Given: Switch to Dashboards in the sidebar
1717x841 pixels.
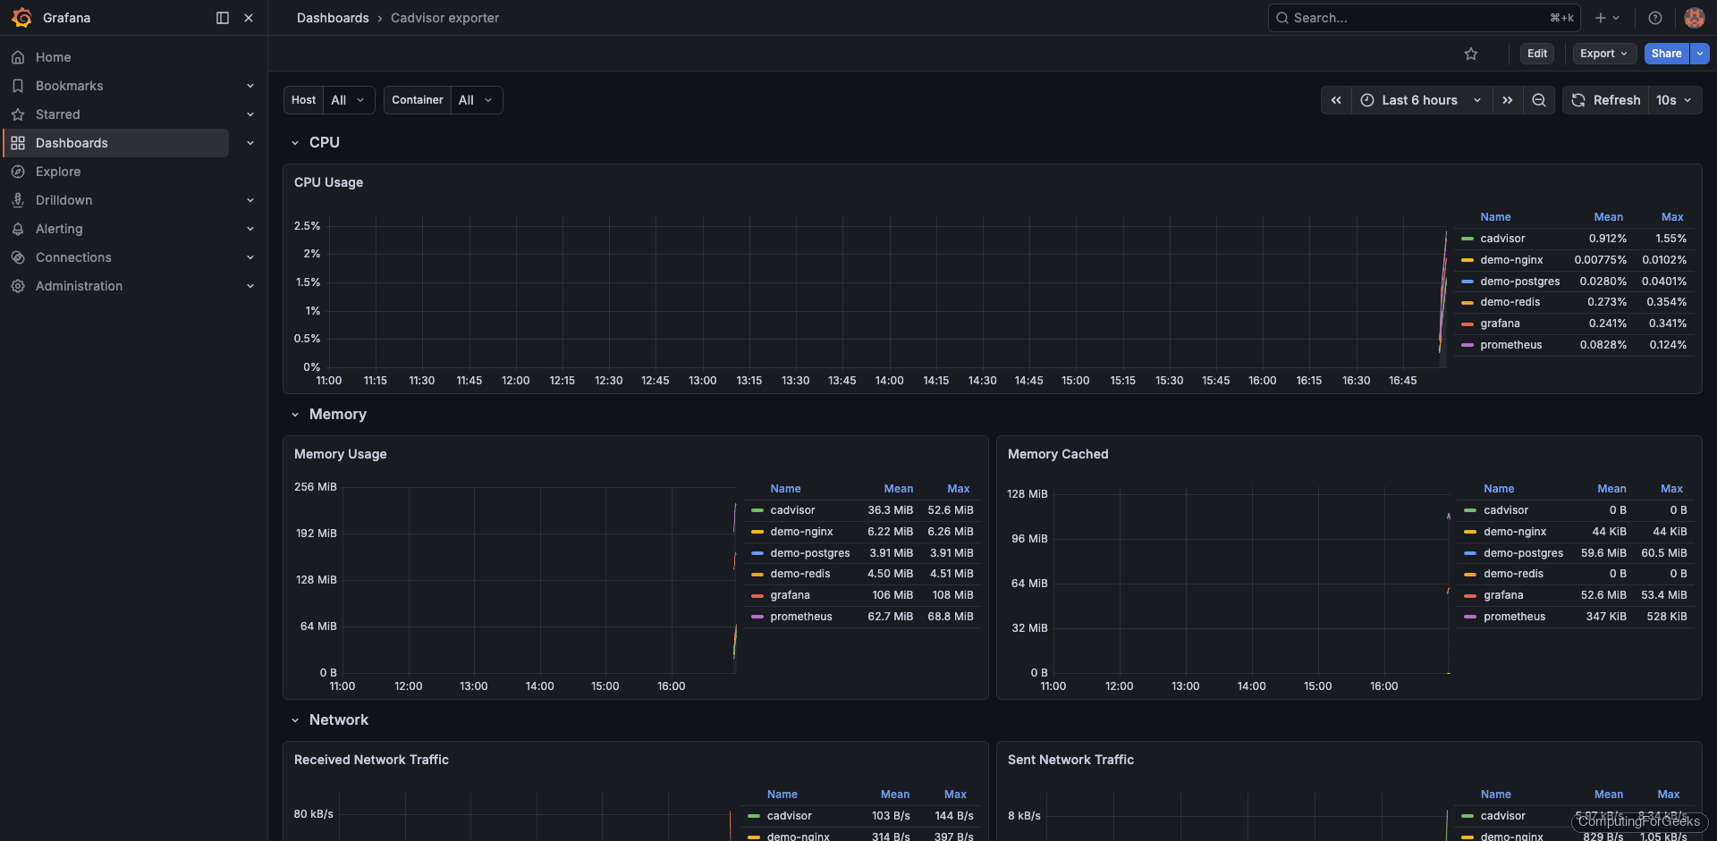Looking at the screenshot, I should click(x=72, y=142).
